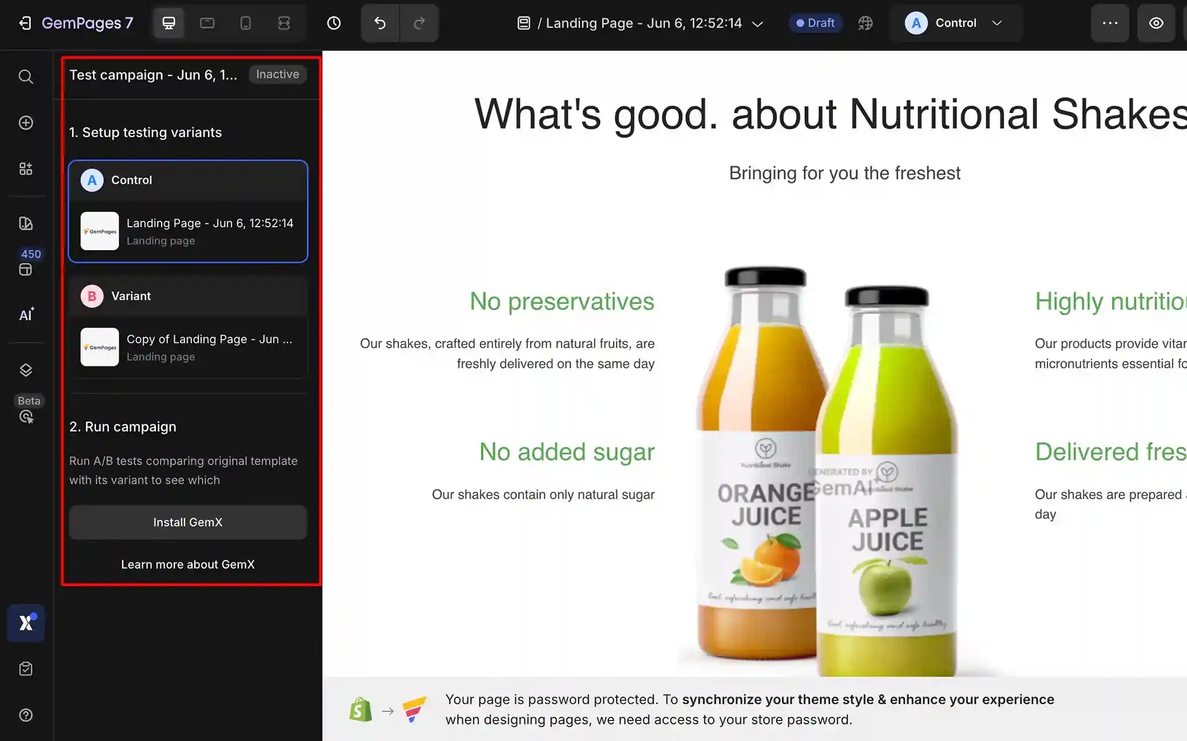Select the No preservatives heading
1187x741 pixels.
(562, 301)
